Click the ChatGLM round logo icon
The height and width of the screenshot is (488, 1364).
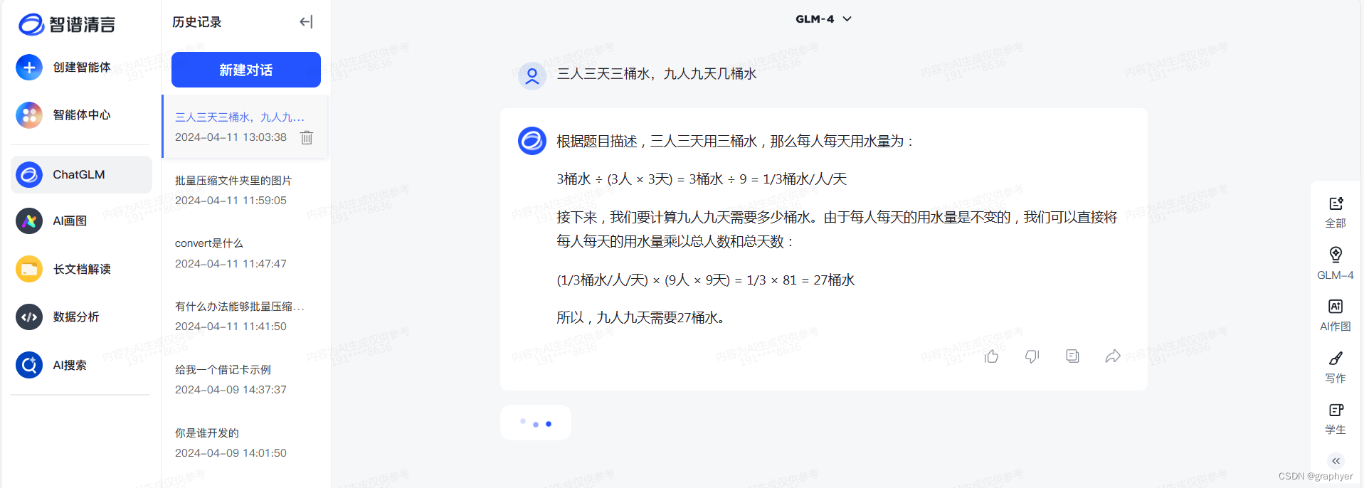29,174
